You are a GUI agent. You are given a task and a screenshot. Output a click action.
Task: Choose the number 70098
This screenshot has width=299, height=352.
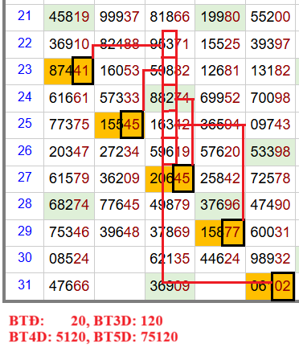point(270,98)
